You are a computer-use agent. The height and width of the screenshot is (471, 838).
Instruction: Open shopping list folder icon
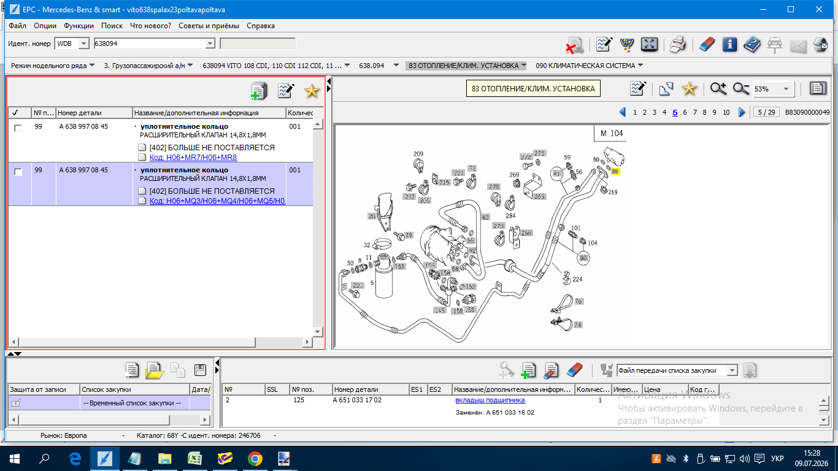pyautogui.click(x=155, y=370)
